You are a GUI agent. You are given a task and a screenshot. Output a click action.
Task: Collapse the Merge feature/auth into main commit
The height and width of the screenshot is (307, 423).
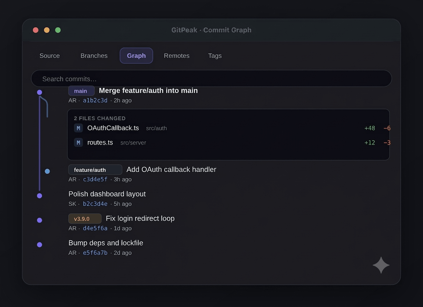pyautogui.click(x=148, y=91)
